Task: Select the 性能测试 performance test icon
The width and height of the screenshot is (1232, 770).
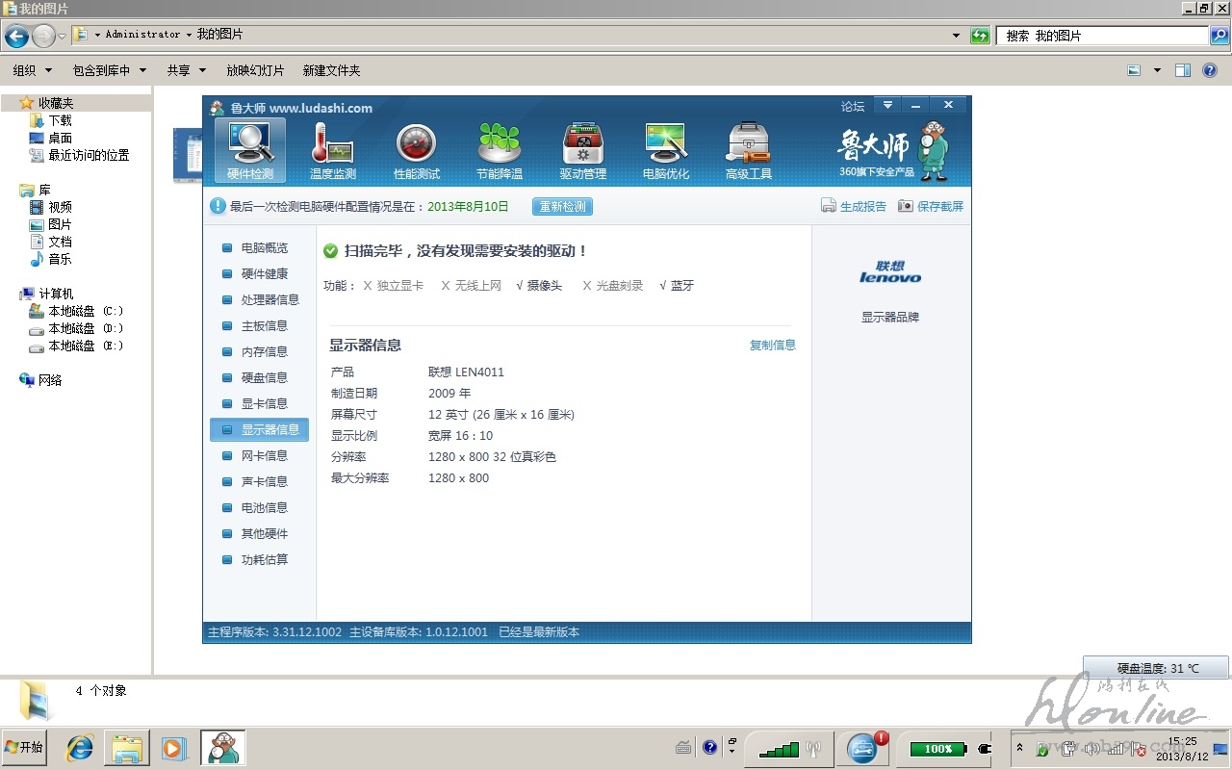Action: pos(417,150)
